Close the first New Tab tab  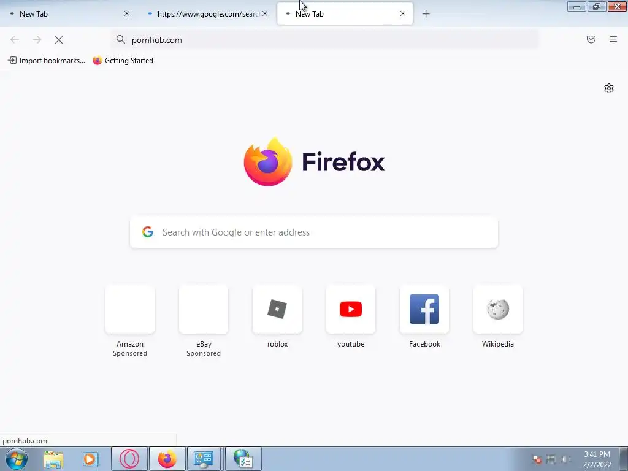tap(127, 13)
